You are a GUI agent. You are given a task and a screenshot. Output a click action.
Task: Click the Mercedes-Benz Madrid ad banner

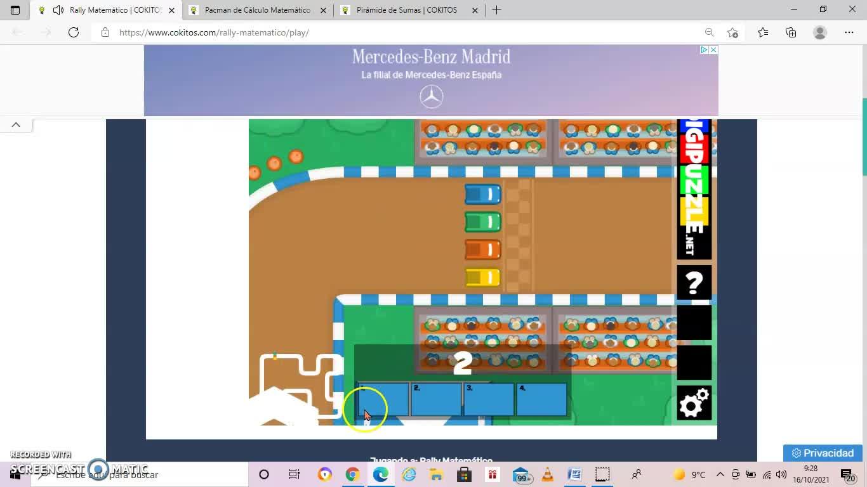(x=431, y=81)
